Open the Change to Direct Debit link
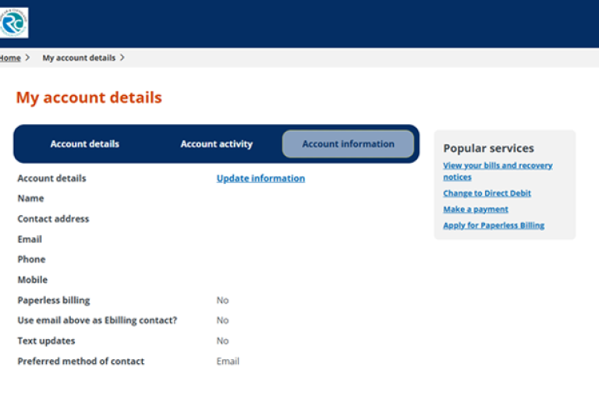This screenshot has width=599, height=399. point(487,193)
